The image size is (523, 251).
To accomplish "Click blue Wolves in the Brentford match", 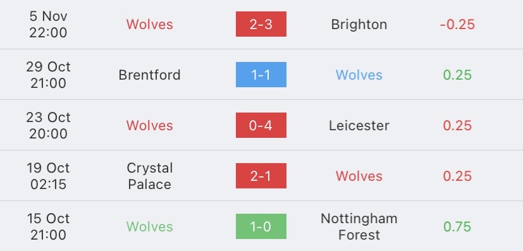I will [x=359, y=75].
